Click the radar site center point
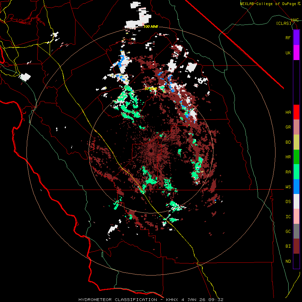302x302 pixels. pyautogui.click(x=151, y=151)
